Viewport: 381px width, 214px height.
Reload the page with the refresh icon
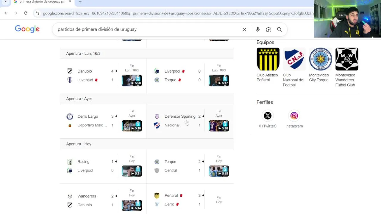point(26,13)
